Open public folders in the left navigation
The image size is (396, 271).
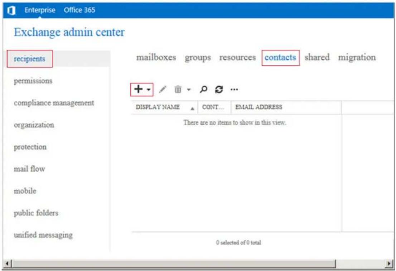point(36,213)
